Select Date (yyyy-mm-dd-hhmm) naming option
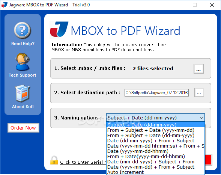This screenshot has width=221, height=175. [155, 151]
